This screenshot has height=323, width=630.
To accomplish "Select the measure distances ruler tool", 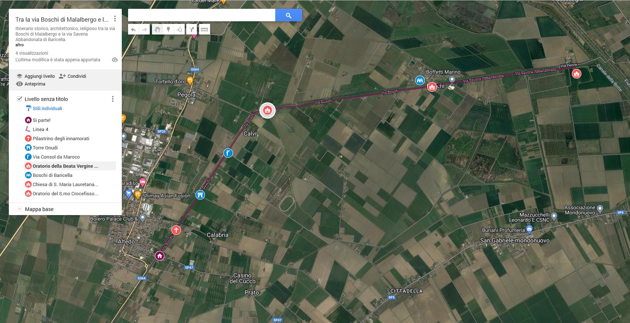I will click(x=204, y=30).
